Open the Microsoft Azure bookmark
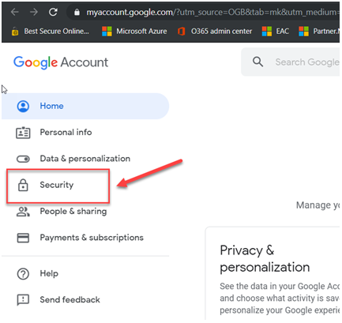Screen dimensions: 342x323 click(134, 32)
